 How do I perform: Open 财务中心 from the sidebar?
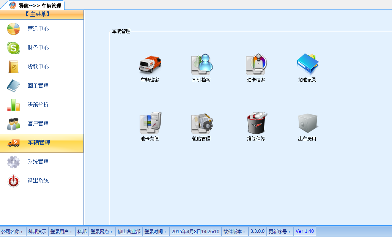[x=38, y=48]
